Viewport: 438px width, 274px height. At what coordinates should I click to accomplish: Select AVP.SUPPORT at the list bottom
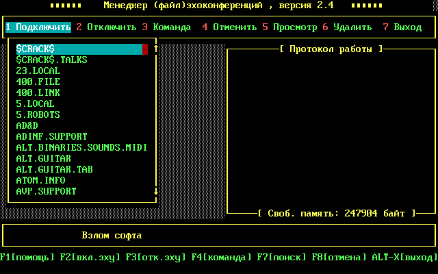point(46,192)
